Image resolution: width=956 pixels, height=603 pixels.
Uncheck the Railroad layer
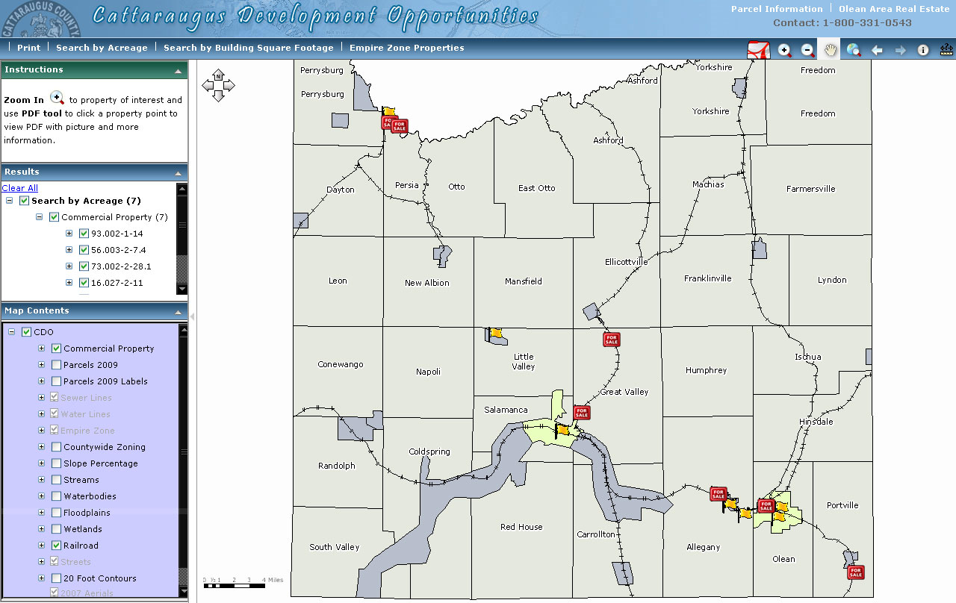(56, 546)
